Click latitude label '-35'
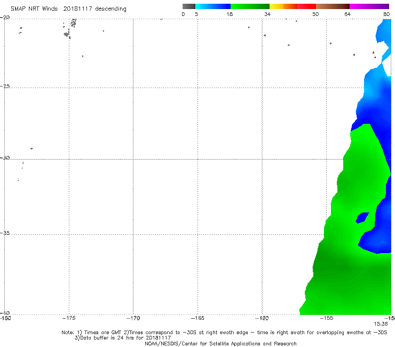The width and height of the screenshot is (395, 347). 5,233
